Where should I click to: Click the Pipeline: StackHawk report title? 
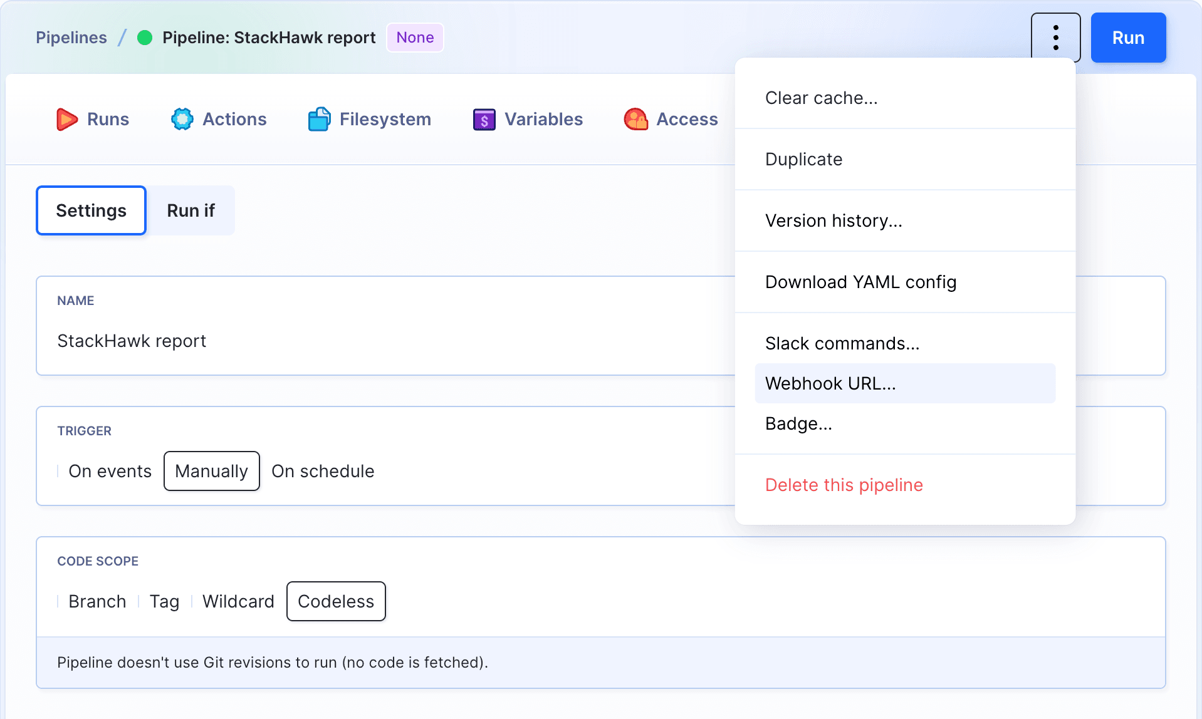[269, 38]
